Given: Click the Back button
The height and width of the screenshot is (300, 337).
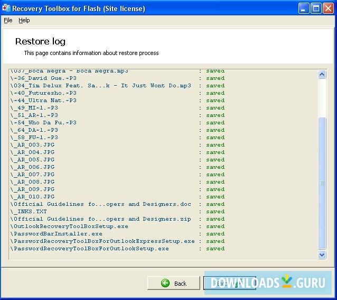Looking at the screenshot, I should (x=174, y=283).
